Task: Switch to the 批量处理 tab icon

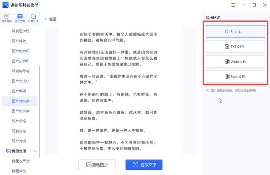Action: click(x=33, y=18)
